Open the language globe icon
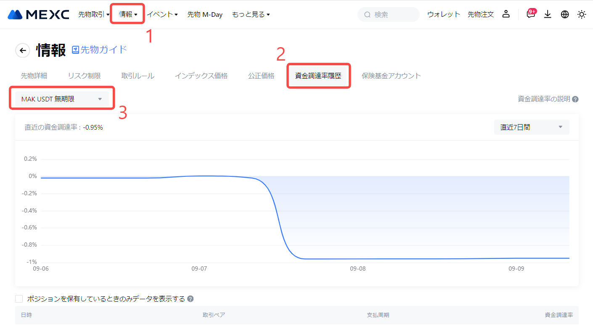 point(564,14)
